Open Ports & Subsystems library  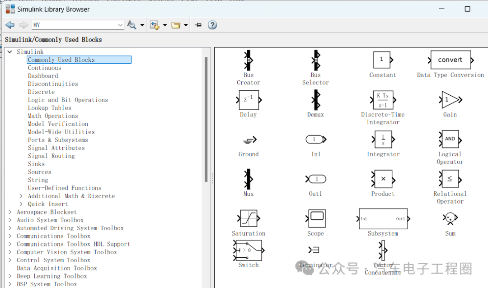[x=58, y=140]
